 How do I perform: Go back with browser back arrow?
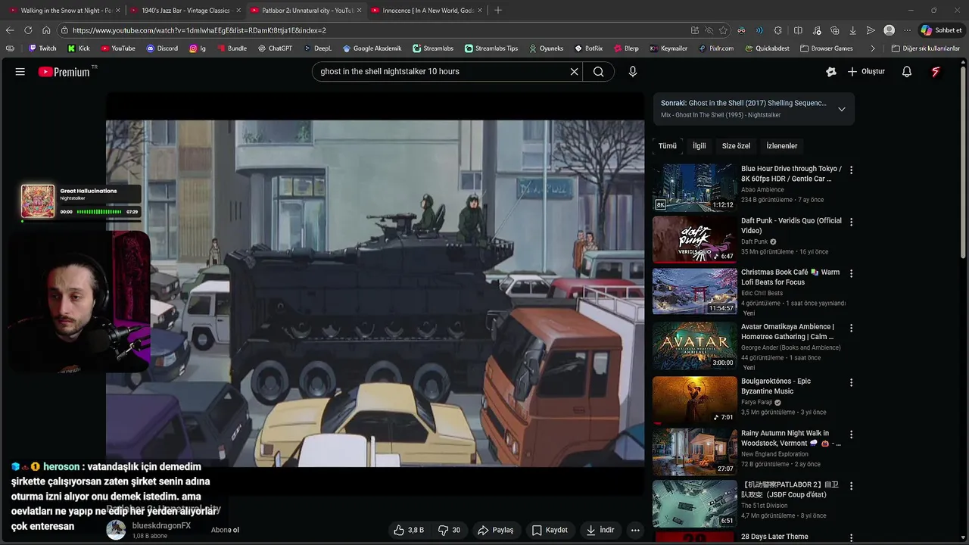(x=10, y=30)
